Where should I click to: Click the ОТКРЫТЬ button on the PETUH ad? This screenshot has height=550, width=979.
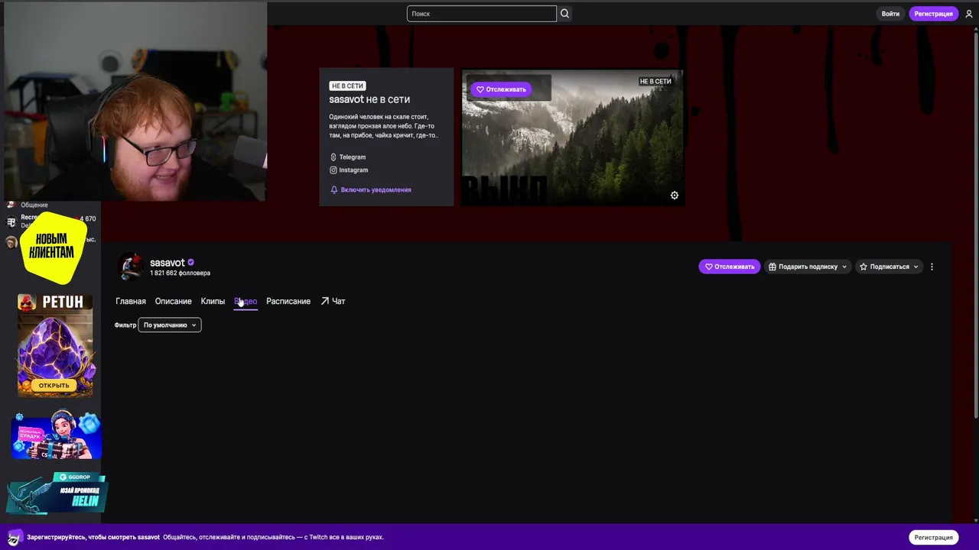(54, 385)
